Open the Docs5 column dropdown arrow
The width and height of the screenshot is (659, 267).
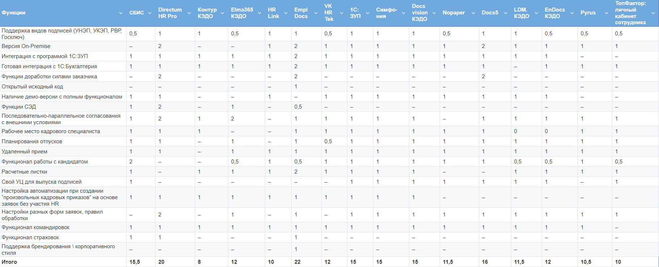(506, 13)
